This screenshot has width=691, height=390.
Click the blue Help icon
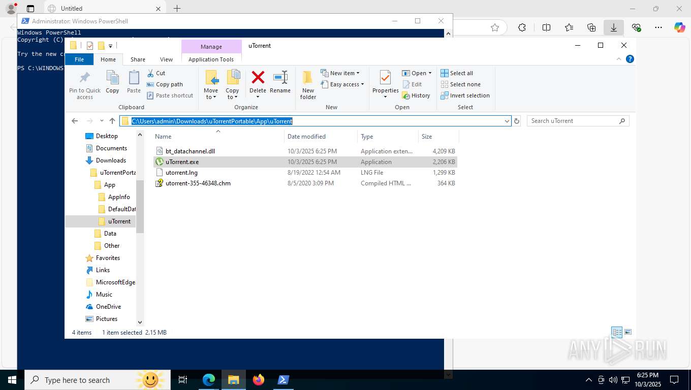[630, 59]
